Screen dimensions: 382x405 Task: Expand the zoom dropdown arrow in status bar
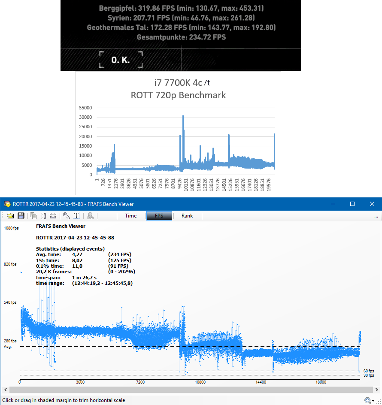click(373, 401)
